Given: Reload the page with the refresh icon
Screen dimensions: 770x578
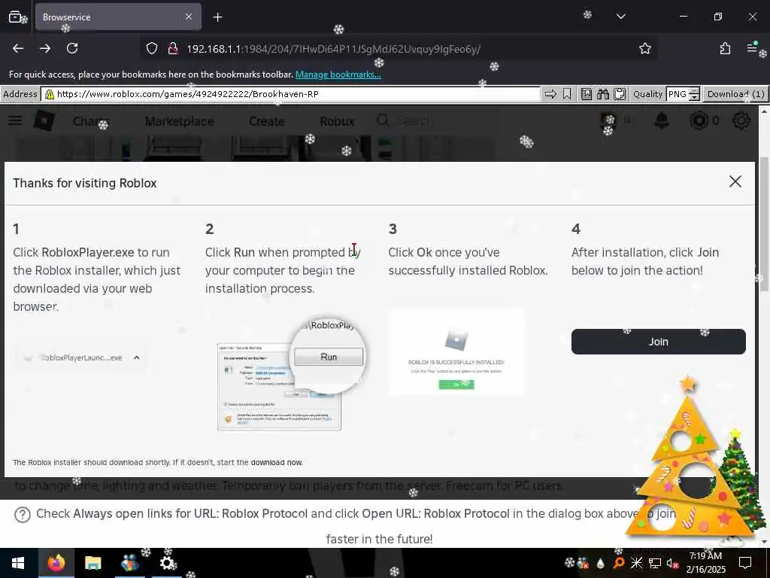Looking at the screenshot, I should [x=72, y=48].
